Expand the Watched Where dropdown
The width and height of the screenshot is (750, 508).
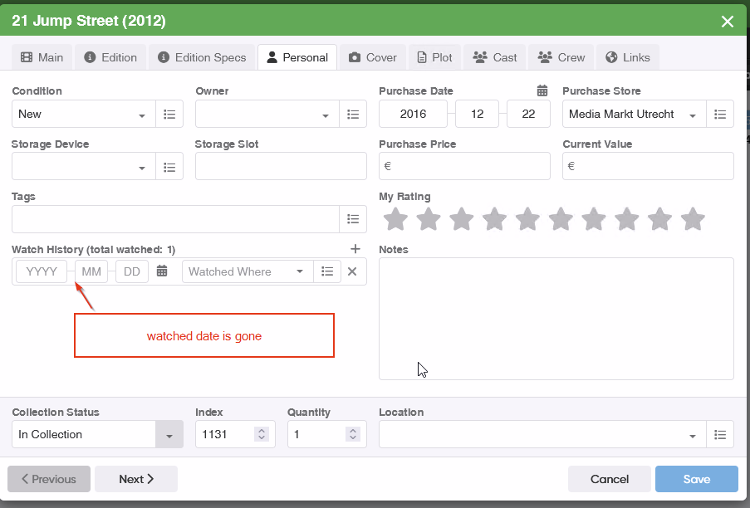pos(300,272)
